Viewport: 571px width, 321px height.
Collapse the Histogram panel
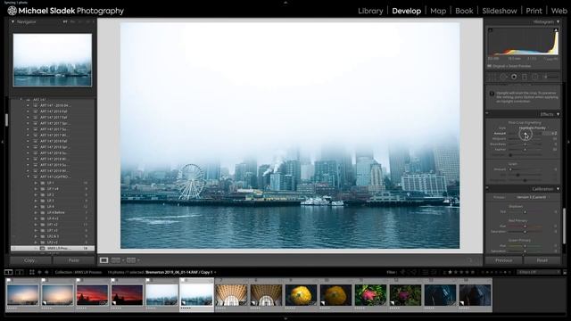pos(558,21)
